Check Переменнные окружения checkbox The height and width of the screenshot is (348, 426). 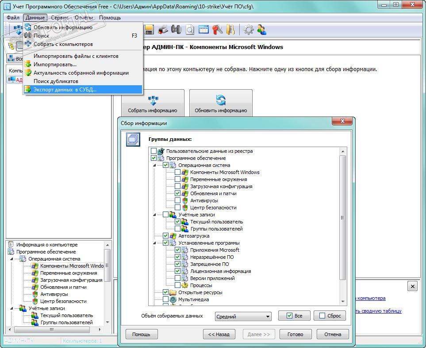[177, 179]
